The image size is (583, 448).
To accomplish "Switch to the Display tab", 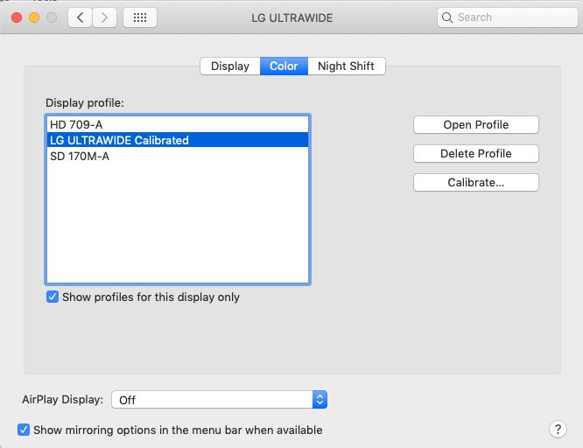I will 230,66.
